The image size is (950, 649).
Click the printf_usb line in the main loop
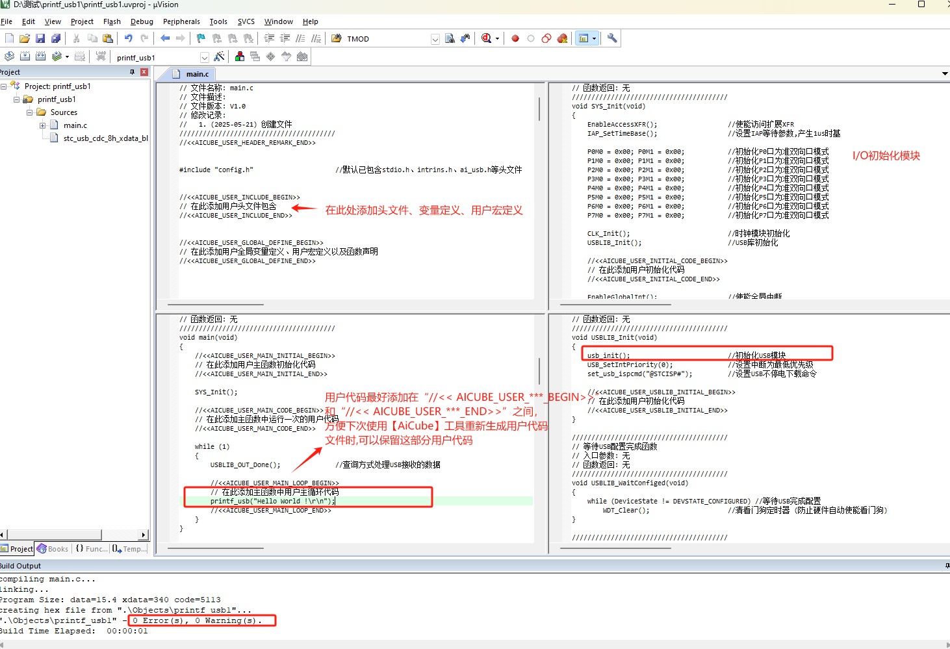(273, 502)
